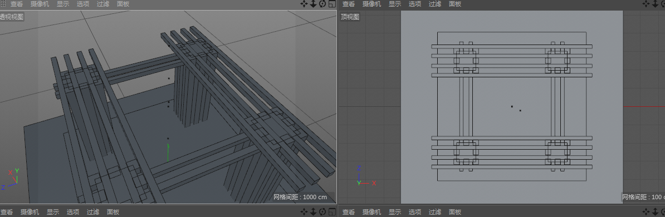Viewport: 665px width, 217px height.
Task: Open 摄像机 menu in the bottom-right viewport header
Action: pos(371,212)
